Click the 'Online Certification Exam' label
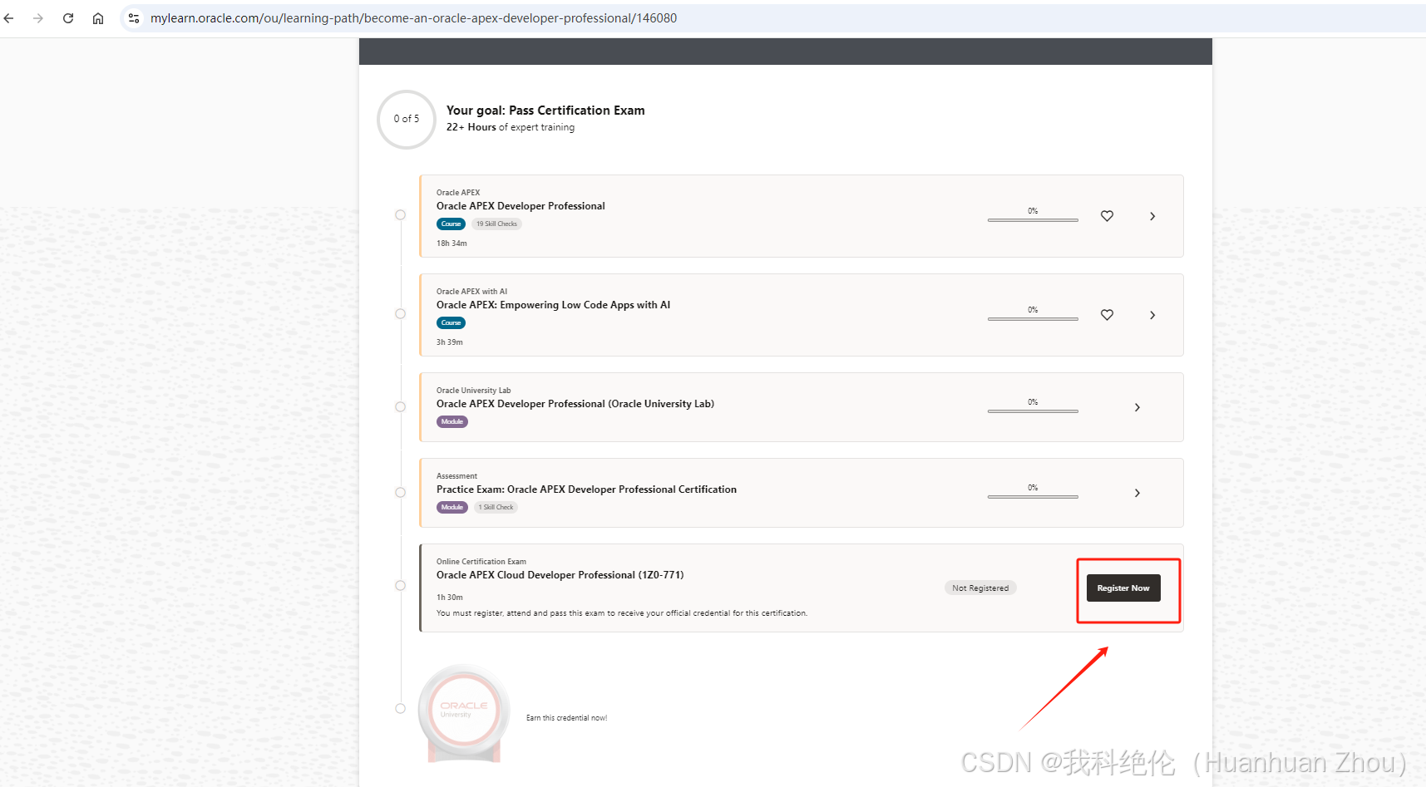 481,562
